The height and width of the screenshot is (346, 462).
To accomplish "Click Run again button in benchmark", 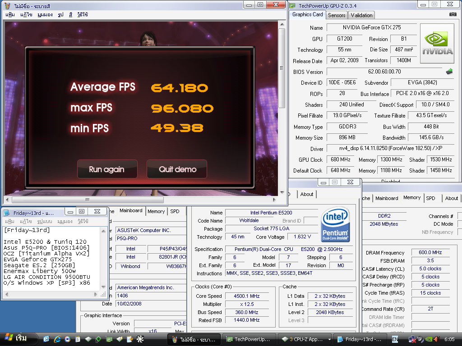I will tap(107, 169).
